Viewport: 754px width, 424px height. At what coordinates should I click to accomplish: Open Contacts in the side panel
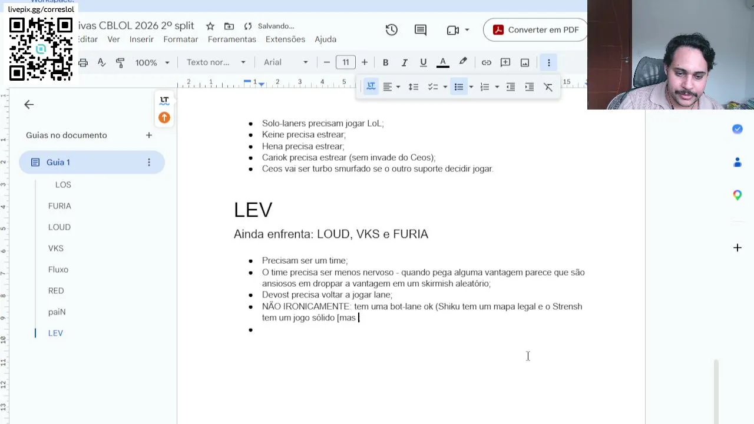point(738,162)
